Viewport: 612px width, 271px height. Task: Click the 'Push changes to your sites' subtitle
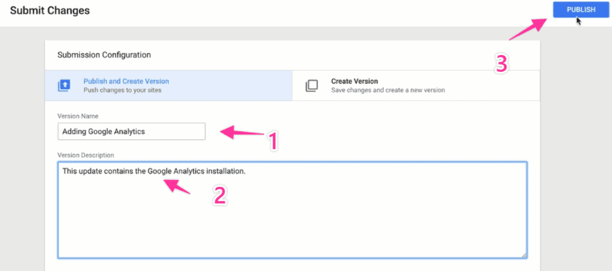pos(122,90)
